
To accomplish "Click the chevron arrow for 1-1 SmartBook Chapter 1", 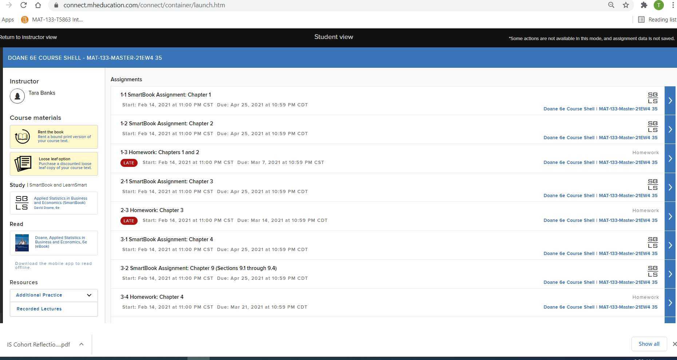I will tap(670, 101).
